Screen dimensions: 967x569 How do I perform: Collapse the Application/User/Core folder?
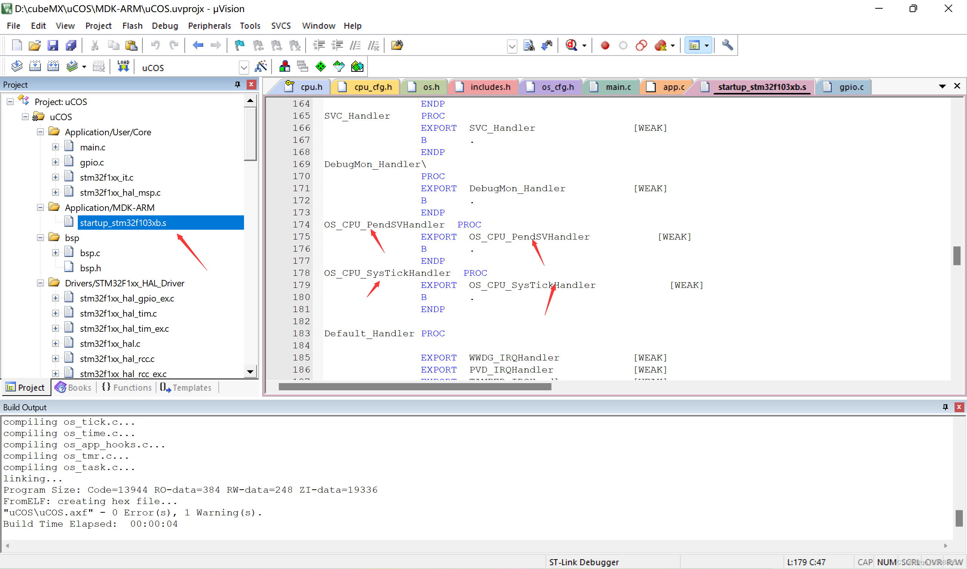[40, 132]
